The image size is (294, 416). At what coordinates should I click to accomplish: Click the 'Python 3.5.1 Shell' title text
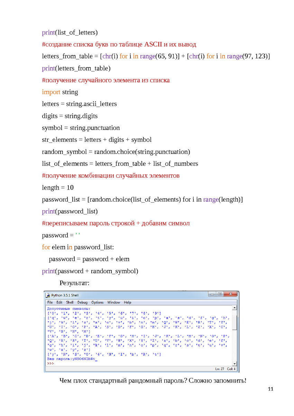pyautogui.click(x=65, y=295)
